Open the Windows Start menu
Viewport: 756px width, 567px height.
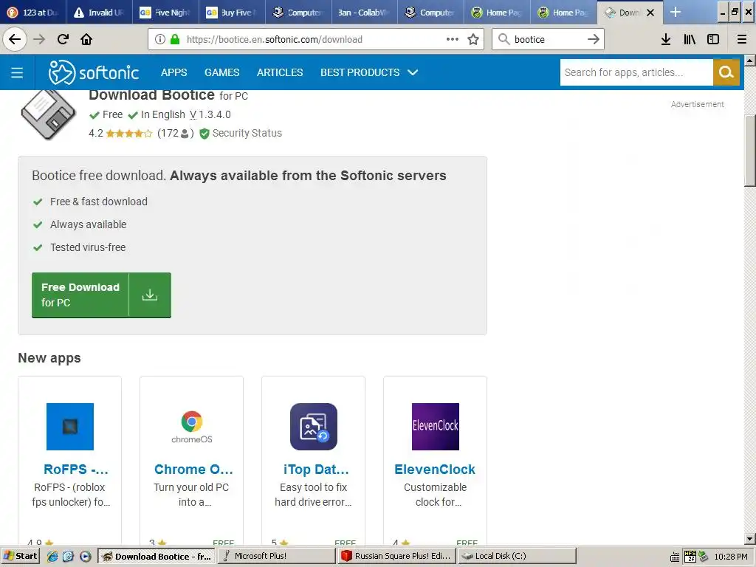20,556
